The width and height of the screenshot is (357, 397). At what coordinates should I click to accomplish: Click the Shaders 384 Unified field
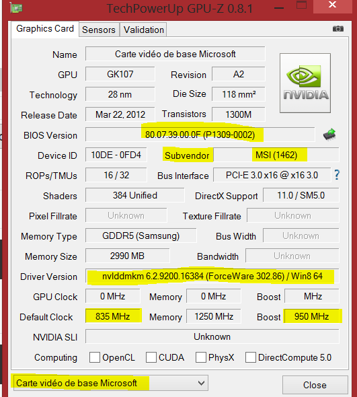(x=135, y=195)
